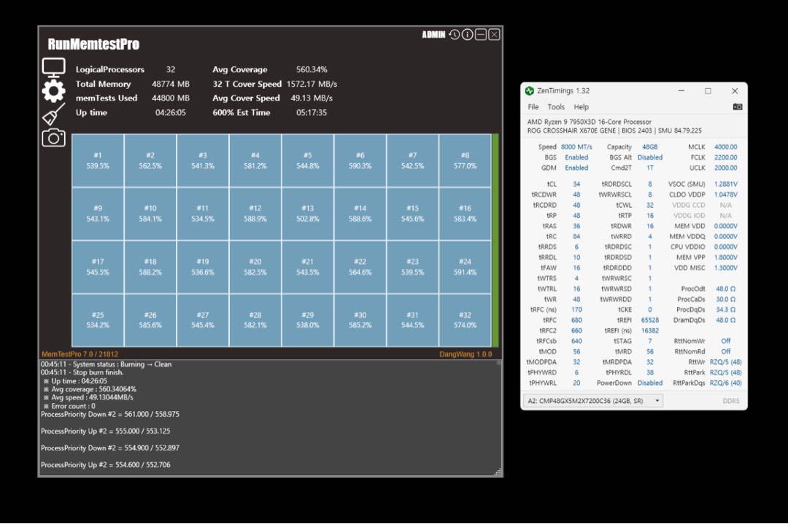Click Total Memory value 48774 MB
788x524 pixels.
click(170, 84)
